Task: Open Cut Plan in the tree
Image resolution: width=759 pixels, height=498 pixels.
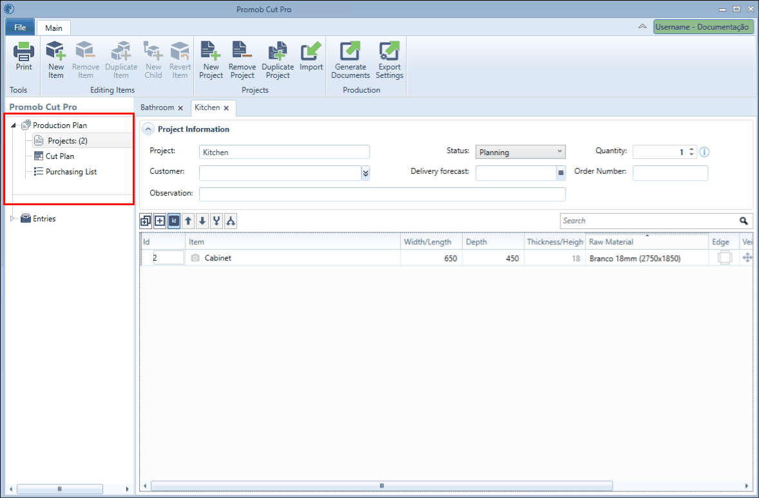Action: pyautogui.click(x=59, y=156)
